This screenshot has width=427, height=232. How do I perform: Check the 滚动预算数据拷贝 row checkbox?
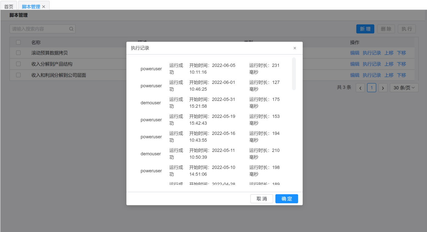[x=18, y=53]
